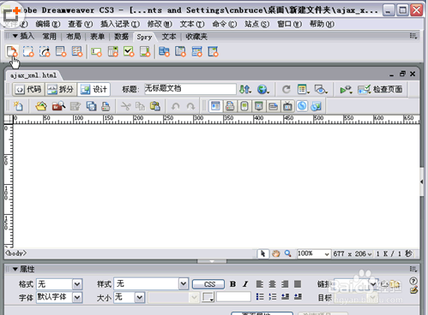Open the 样式 style dropdown
The image size is (428, 315).
184,284
